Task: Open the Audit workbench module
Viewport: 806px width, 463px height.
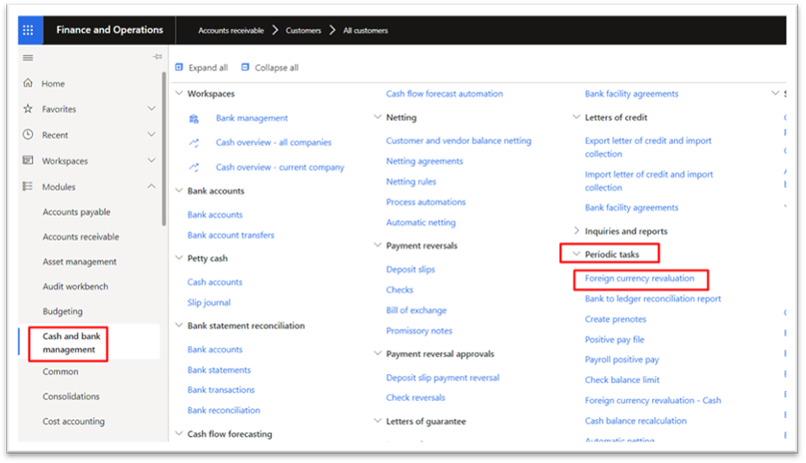Action: pyautogui.click(x=75, y=286)
